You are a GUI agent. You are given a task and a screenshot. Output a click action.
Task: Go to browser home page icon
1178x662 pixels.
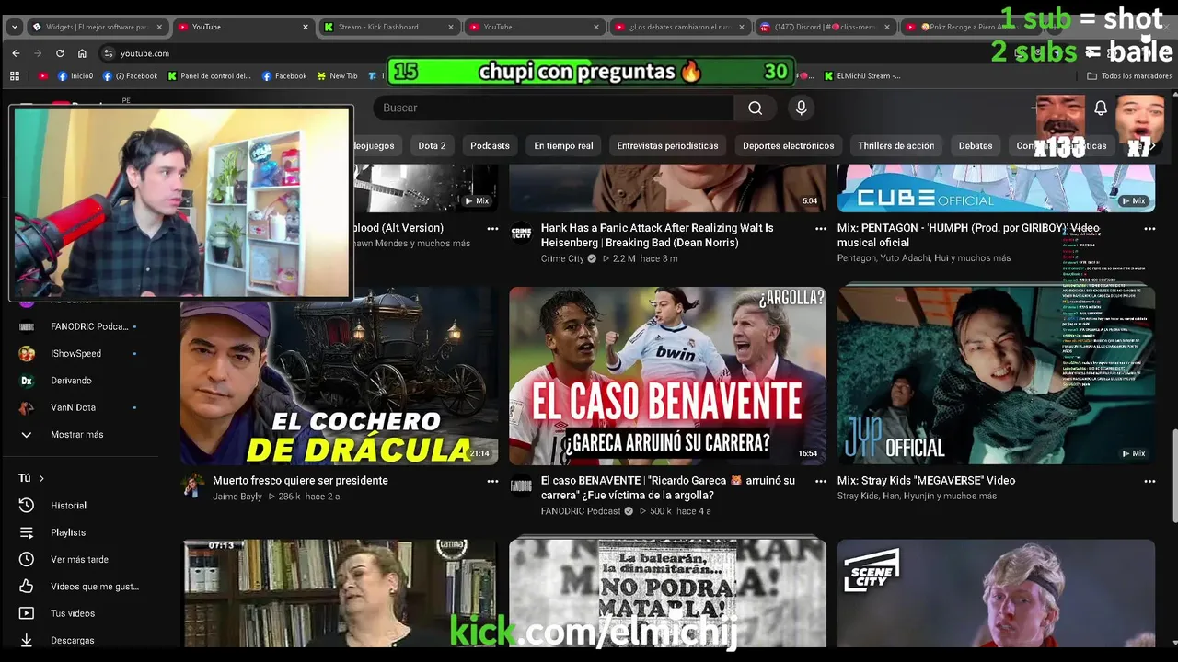82,53
